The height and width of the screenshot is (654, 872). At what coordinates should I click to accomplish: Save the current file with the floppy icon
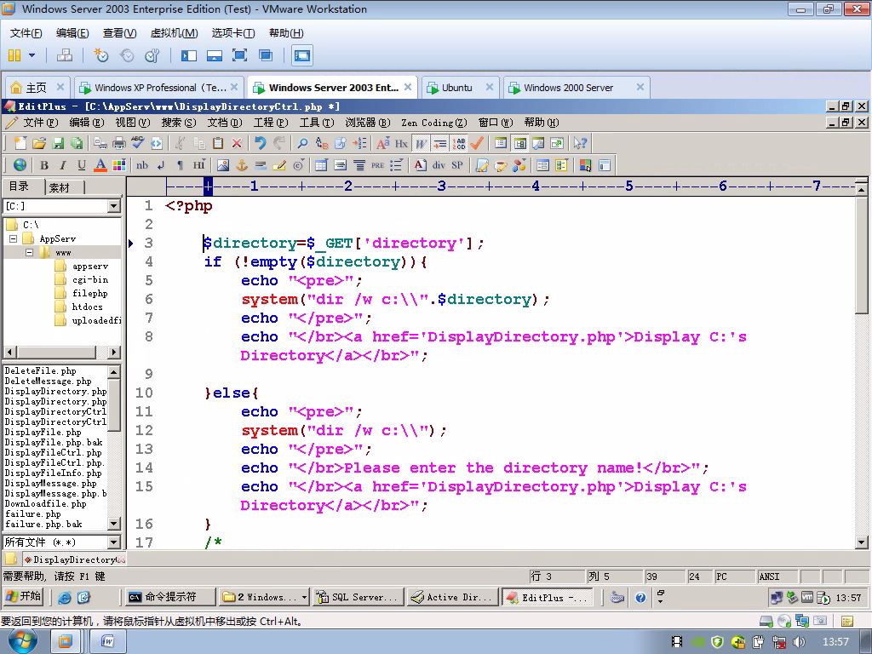point(58,143)
